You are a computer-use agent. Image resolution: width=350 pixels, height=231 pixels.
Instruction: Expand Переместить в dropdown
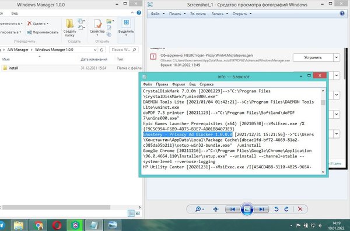click(22, 23)
